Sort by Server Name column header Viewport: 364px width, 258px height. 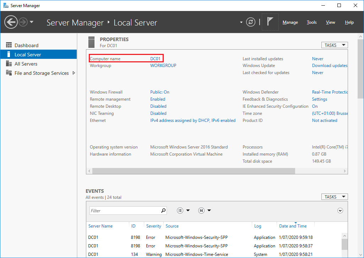[x=100, y=226]
